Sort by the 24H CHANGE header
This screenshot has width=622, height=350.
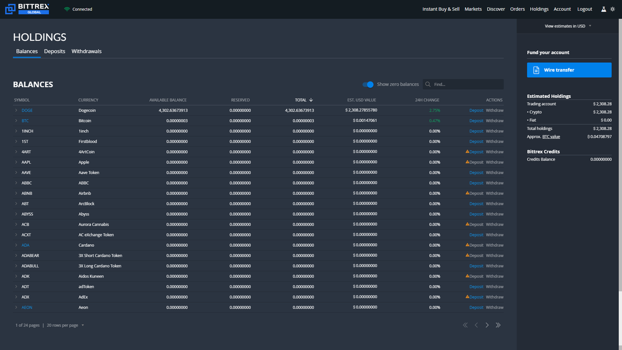pyautogui.click(x=427, y=100)
